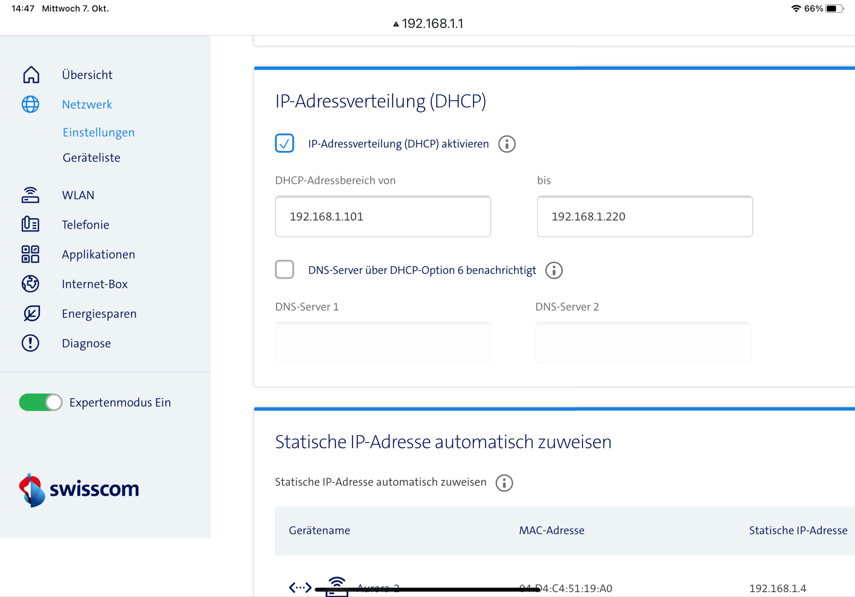Select the Einstellungen submenu
This screenshot has height=597, width=855.
pyautogui.click(x=99, y=132)
